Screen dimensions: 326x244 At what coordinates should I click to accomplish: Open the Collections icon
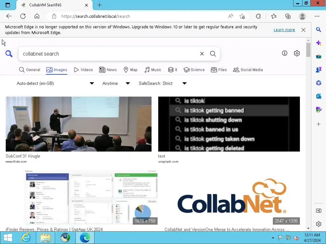coord(288,16)
